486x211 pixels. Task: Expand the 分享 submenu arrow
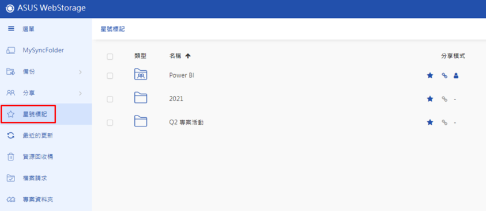80,93
